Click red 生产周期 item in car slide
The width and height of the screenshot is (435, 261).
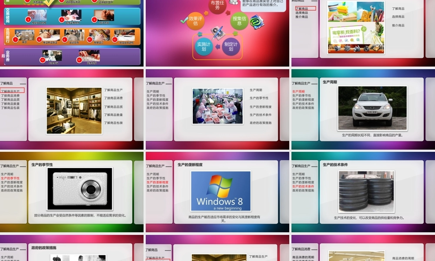(298, 91)
